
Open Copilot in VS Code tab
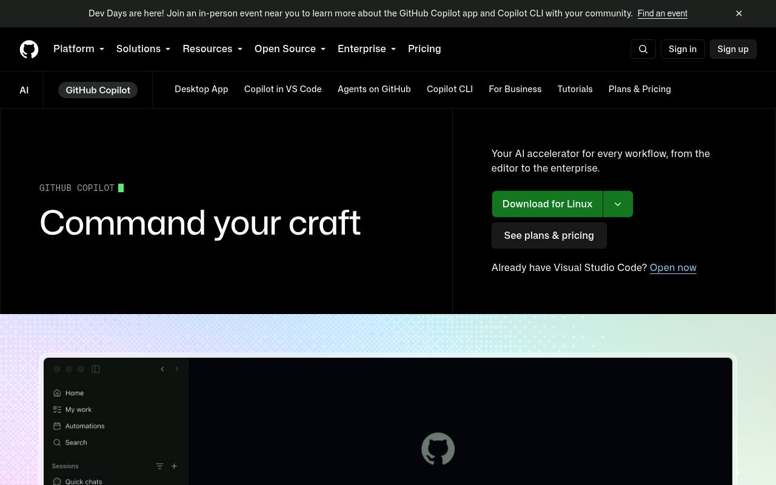click(x=283, y=89)
